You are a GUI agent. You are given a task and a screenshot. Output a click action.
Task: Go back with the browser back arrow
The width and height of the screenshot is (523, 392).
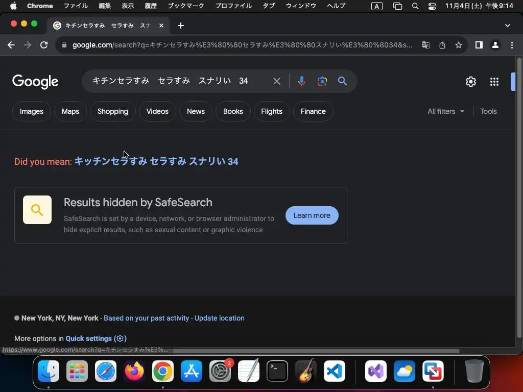(x=11, y=45)
